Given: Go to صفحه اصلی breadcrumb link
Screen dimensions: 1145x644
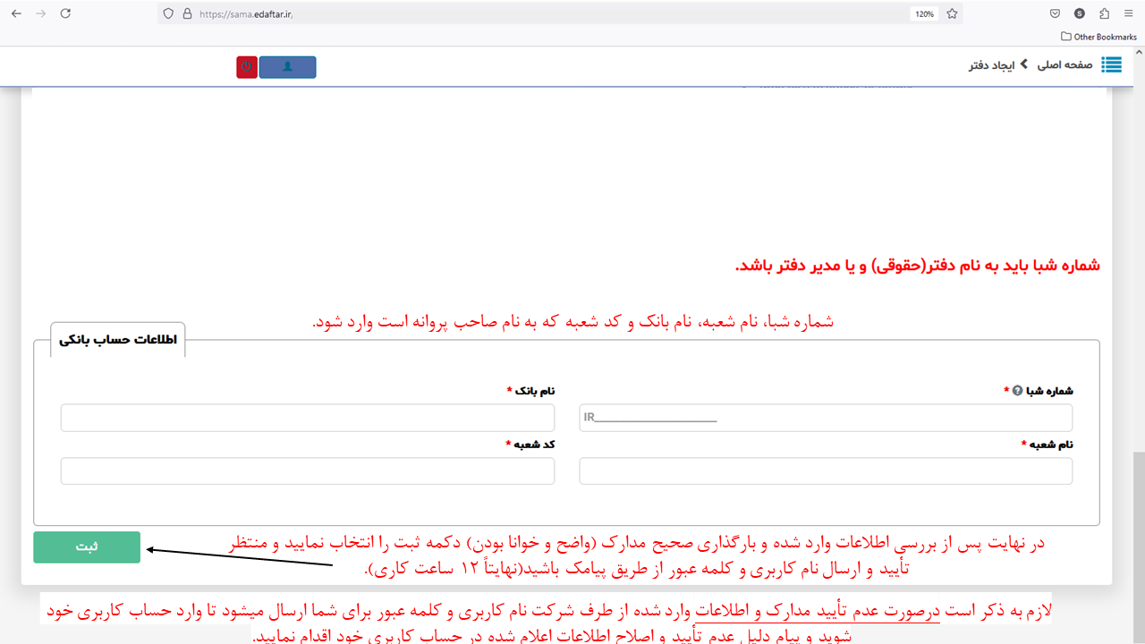Looking at the screenshot, I should click(x=1064, y=65).
